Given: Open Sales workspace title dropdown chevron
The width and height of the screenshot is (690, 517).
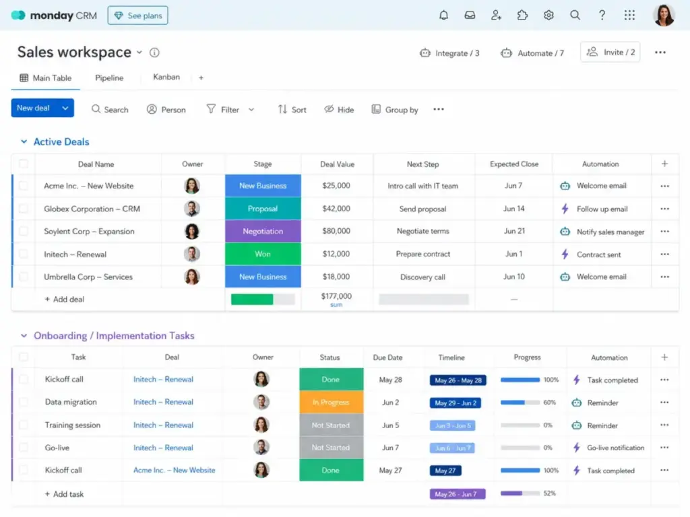Looking at the screenshot, I should tap(139, 53).
